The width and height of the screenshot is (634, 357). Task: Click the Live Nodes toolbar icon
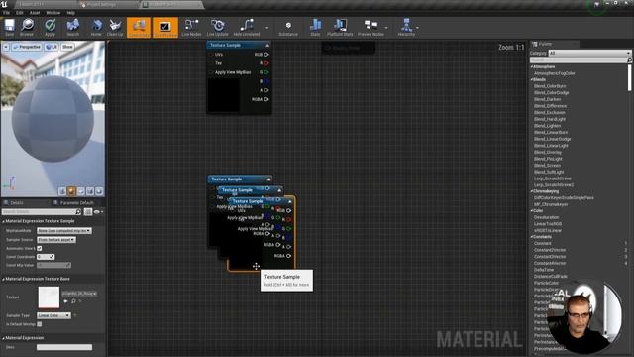click(191, 27)
